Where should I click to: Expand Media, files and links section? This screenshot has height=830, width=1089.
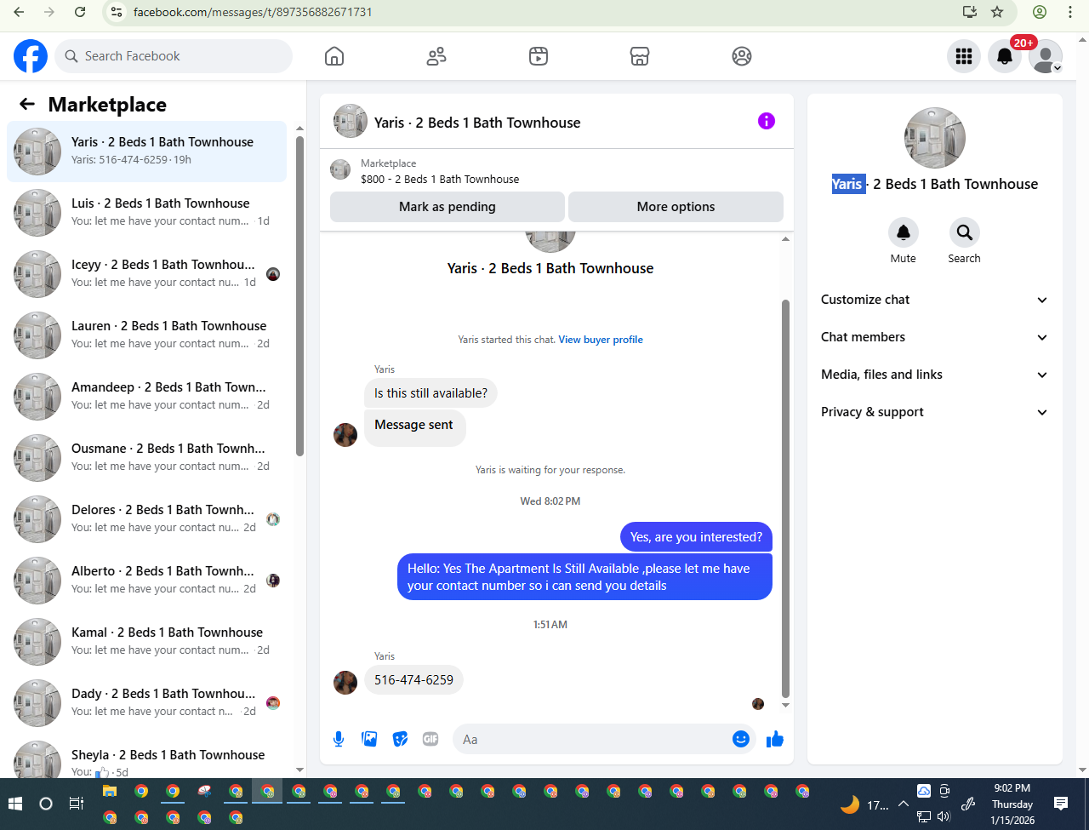point(934,375)
